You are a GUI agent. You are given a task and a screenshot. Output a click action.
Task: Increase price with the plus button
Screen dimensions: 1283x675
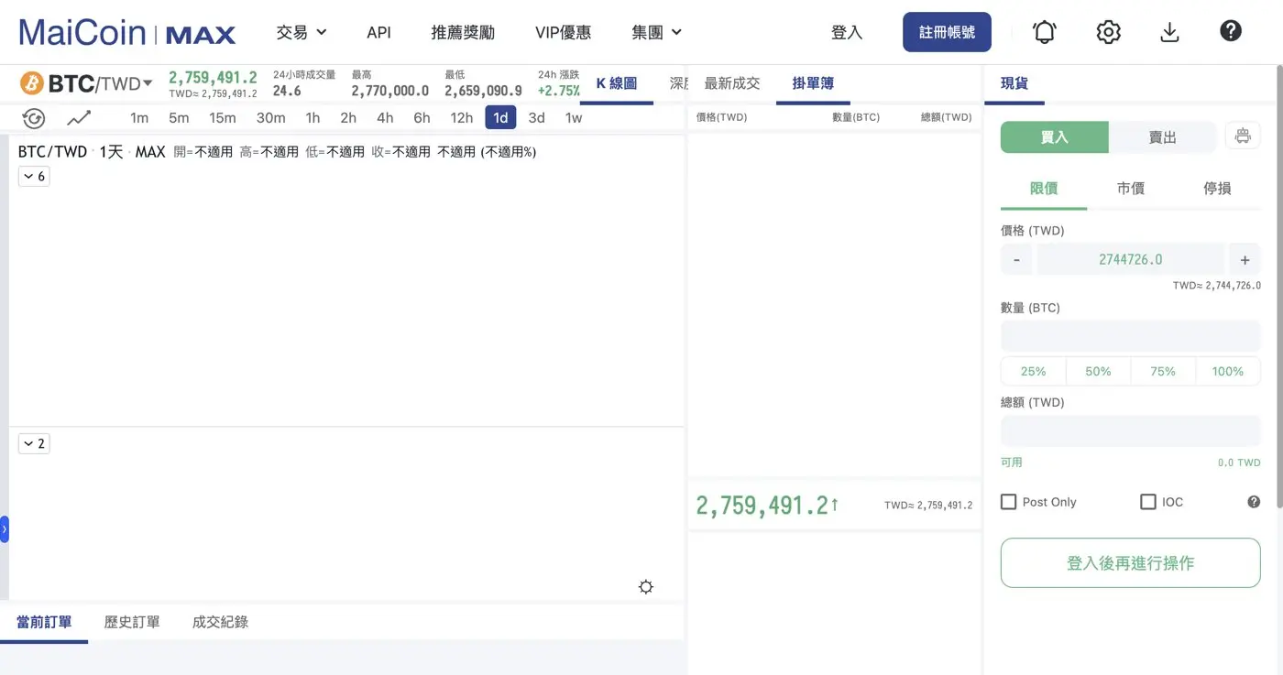point(1245,259)
